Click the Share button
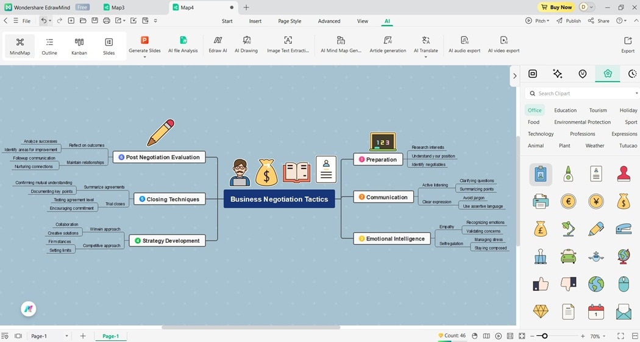This screenshot has height=342, width=640. (x=599, y=20)
